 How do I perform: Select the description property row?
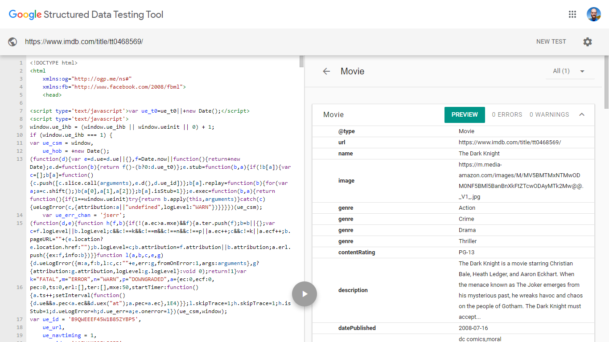pyautogui.click(x=453, y=290)
